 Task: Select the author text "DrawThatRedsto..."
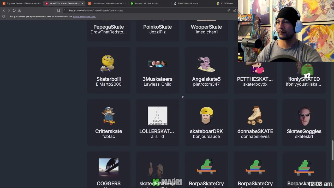coord(109,32)
